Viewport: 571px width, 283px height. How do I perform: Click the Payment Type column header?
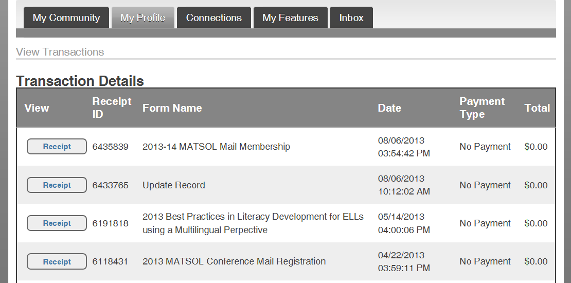point(482,108)
